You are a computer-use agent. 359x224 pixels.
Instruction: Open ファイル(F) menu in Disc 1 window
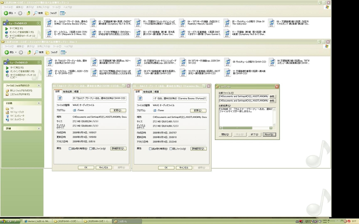[x=9, y=47]
